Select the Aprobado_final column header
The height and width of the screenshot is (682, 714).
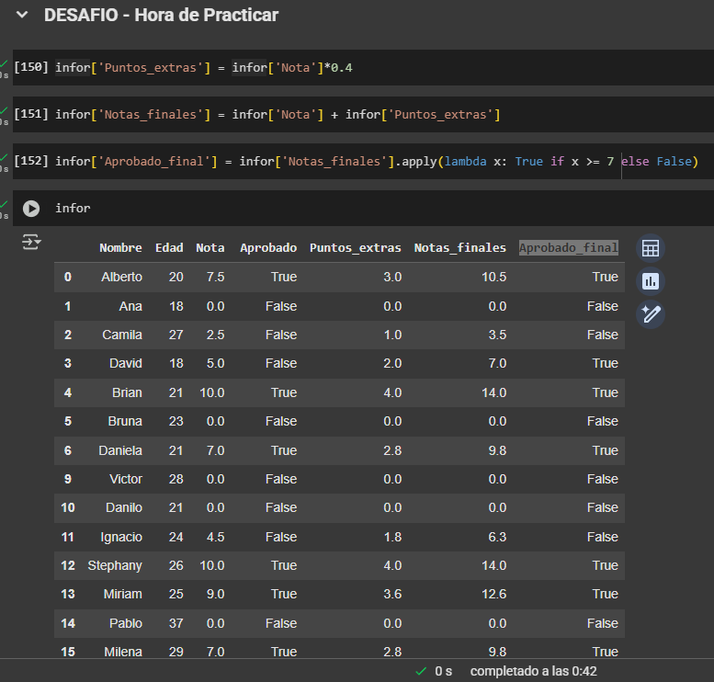[x=568, y=248]
